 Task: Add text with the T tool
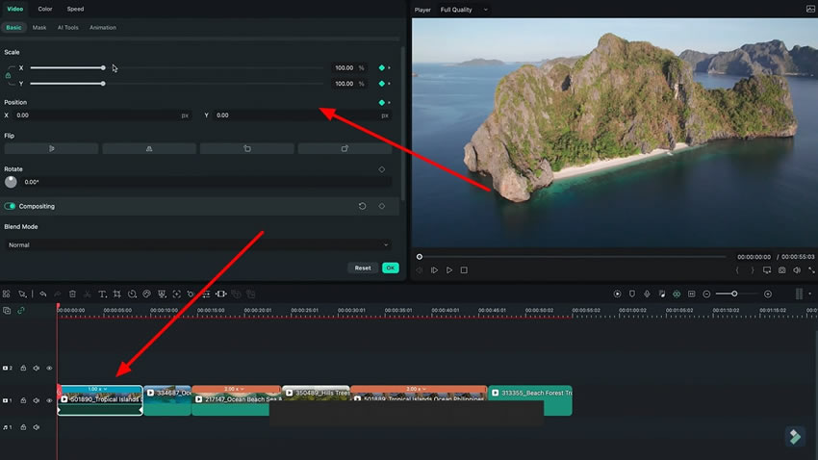click(x=102, y=294)
